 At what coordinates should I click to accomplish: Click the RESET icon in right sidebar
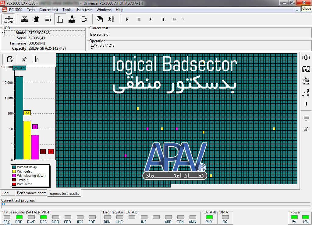tap(306, 81)
